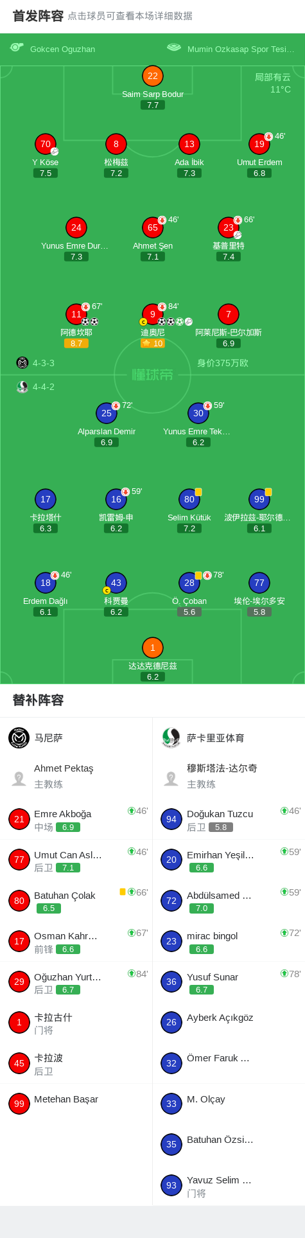Select 阿德坎耶 number 11 player circle
The height and width of the screenshot is (1238, 305).
pyautogui.click(x=76, y=314)
